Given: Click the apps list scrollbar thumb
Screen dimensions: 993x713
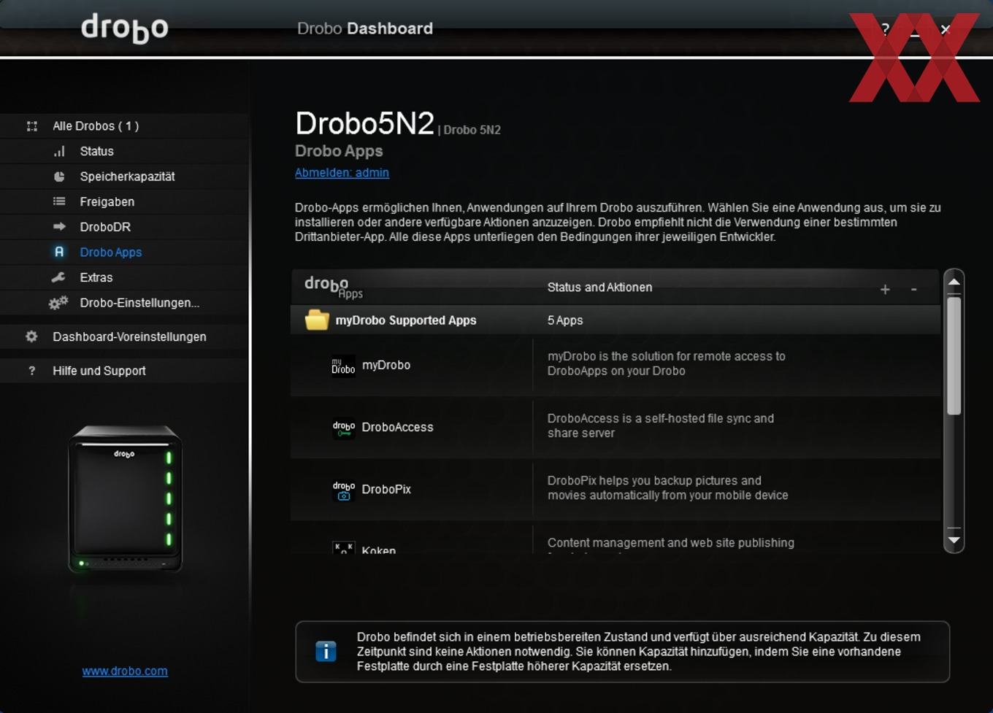Looking at the screenshot, I should [954, 356].
